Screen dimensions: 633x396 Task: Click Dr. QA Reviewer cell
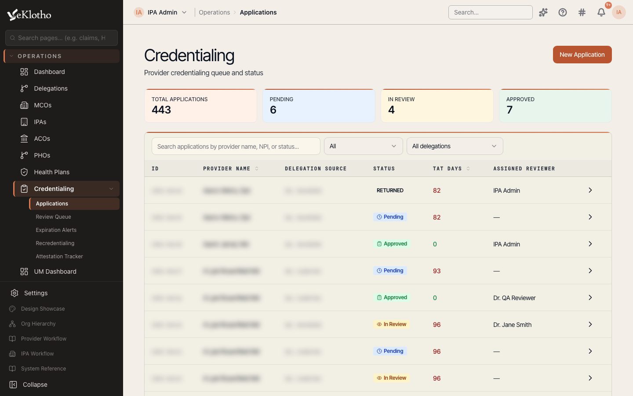click(x=514, y=298)
